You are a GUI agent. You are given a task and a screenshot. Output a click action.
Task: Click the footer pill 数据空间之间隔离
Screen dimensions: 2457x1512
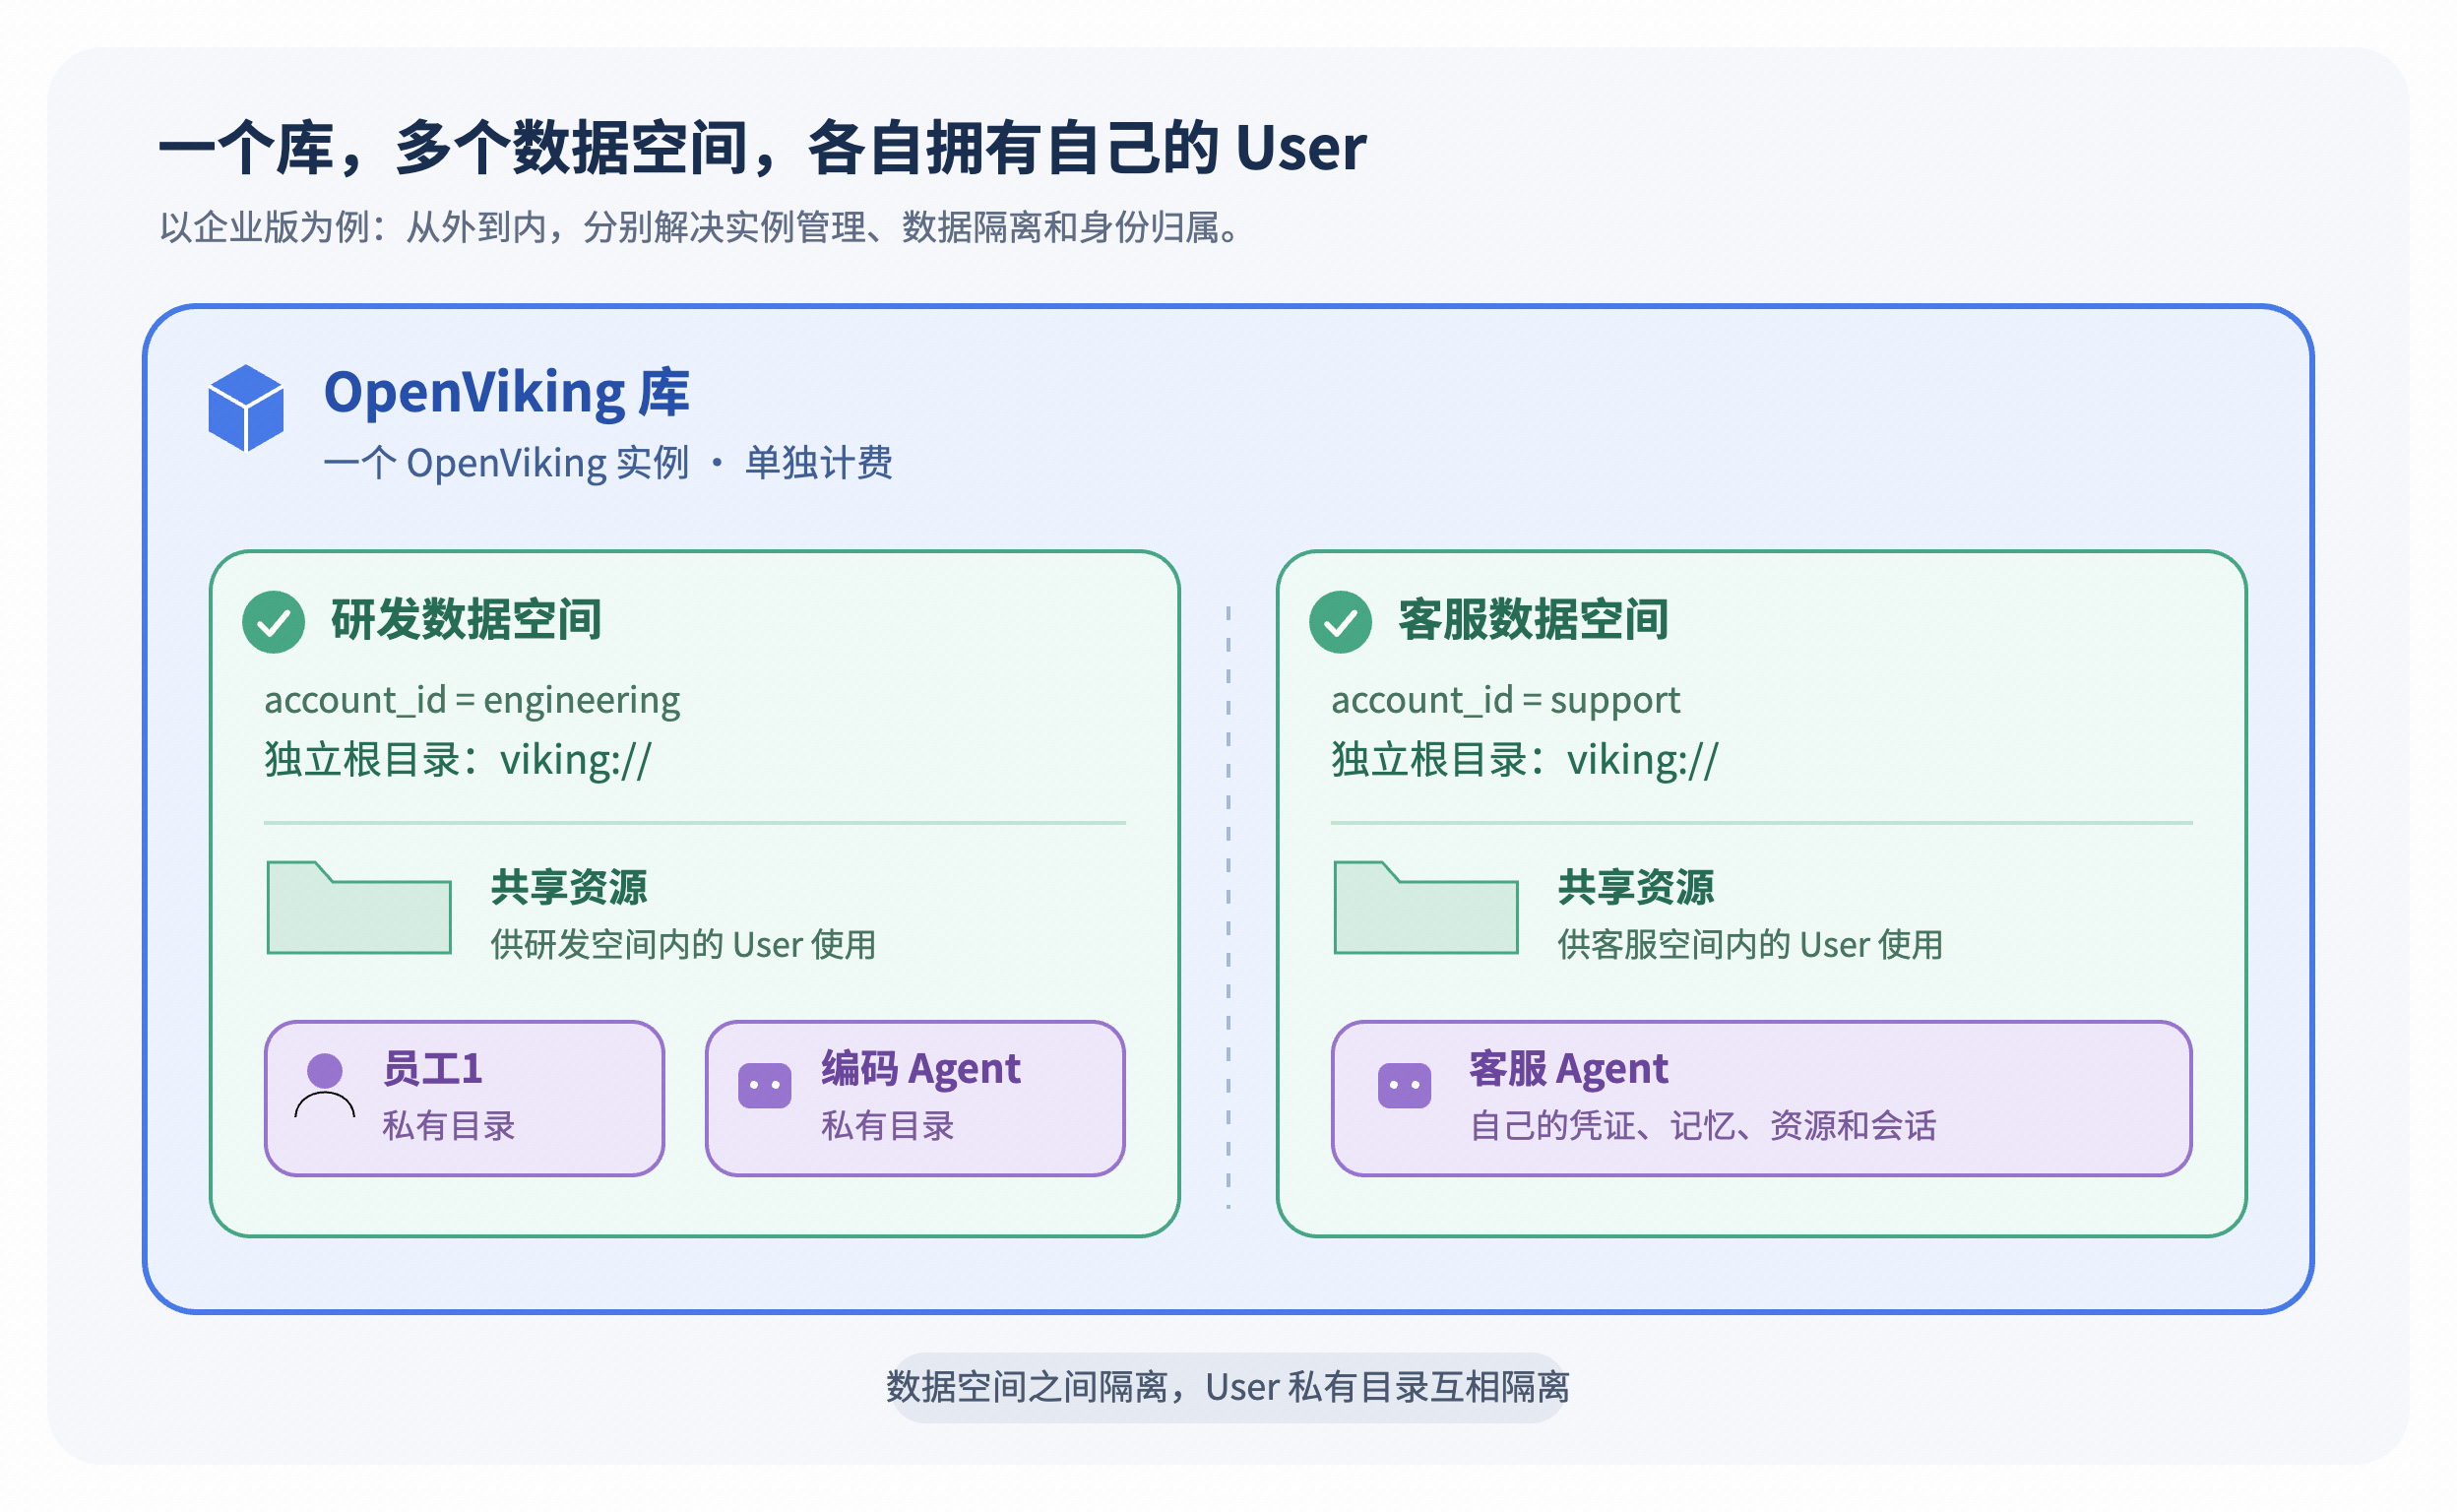1227,1387
